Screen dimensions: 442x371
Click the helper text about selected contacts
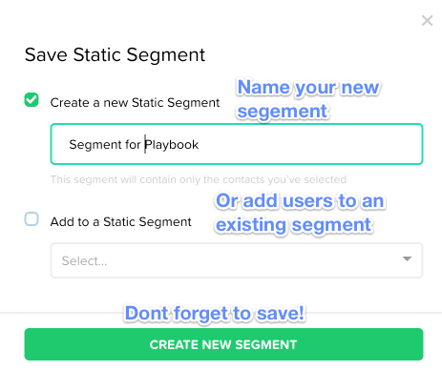coord(199,179)
